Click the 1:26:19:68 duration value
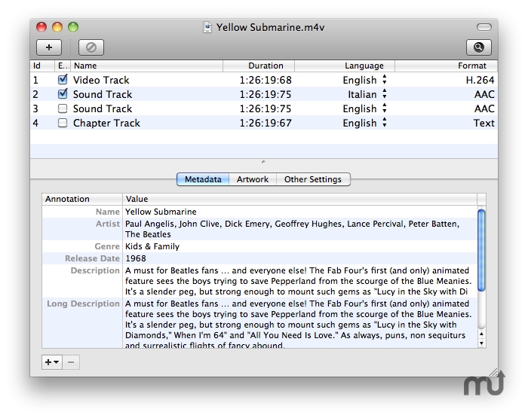Screen dimensions: 528x418 click(x=266, y=80)
